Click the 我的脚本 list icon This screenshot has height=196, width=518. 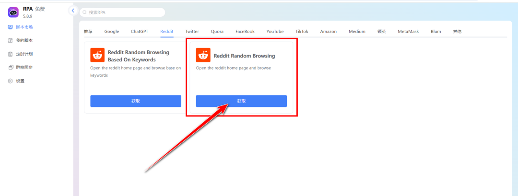point(10,41)
